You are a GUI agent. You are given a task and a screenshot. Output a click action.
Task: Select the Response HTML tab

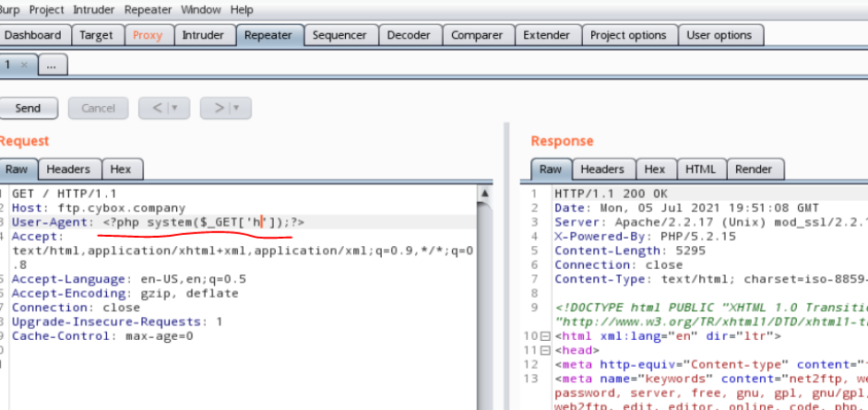[x=701, y=170]
